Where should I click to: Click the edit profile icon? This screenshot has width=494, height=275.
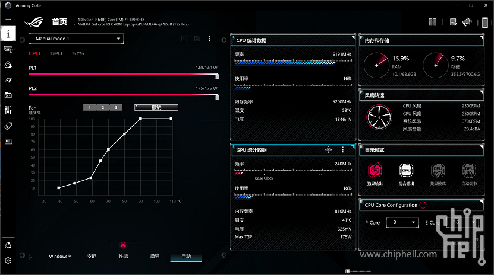[x=184, y=39]
